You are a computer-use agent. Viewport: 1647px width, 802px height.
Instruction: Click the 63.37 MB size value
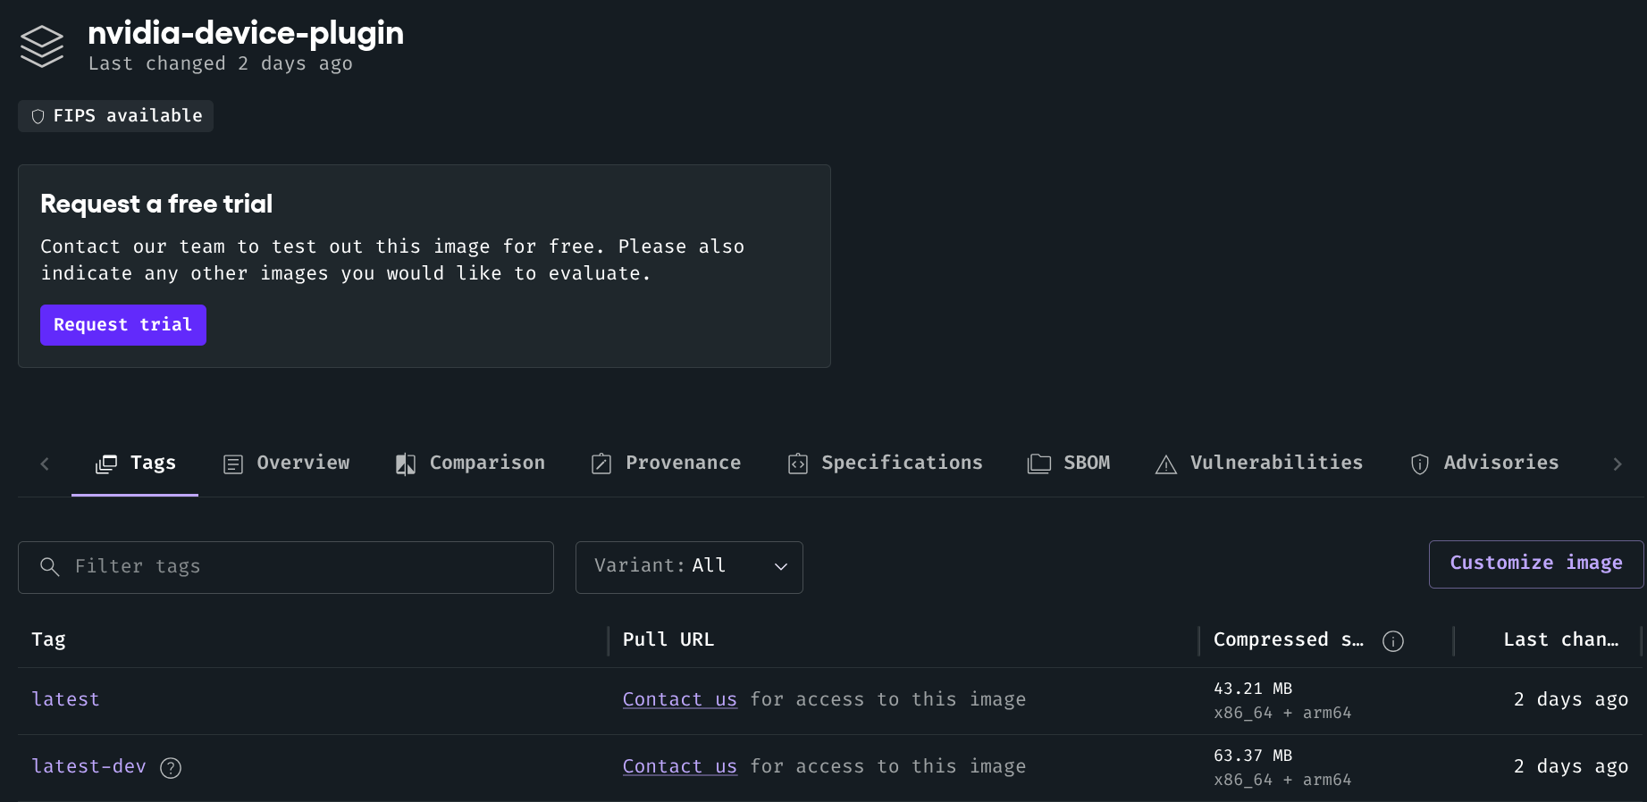tap(1253, 756)
